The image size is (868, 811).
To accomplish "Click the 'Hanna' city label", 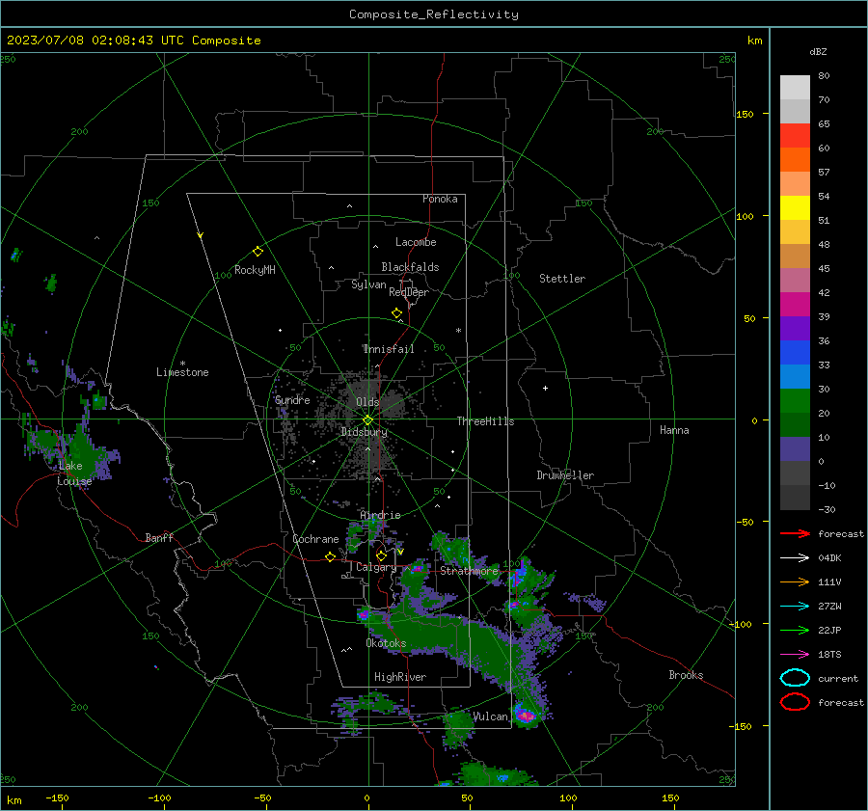I will pos(674,430).
